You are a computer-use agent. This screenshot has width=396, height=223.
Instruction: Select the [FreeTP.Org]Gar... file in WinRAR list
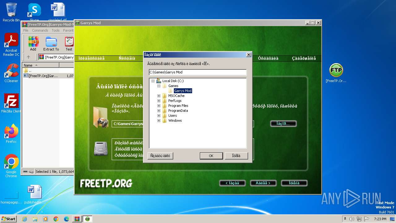[x=48, y=76]
